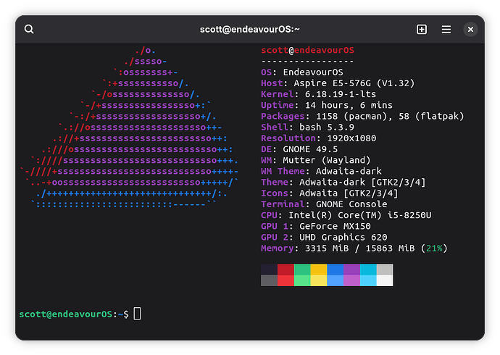The image size is (500, 355).
Task: Click the GPU 2: UHD Graphics 620 line
Action: tap(324, 238)
